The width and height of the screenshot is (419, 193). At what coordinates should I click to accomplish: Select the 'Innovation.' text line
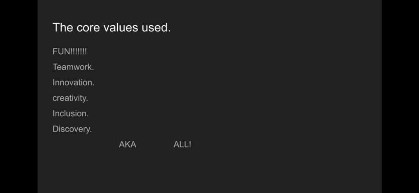[x=74, y=82]
